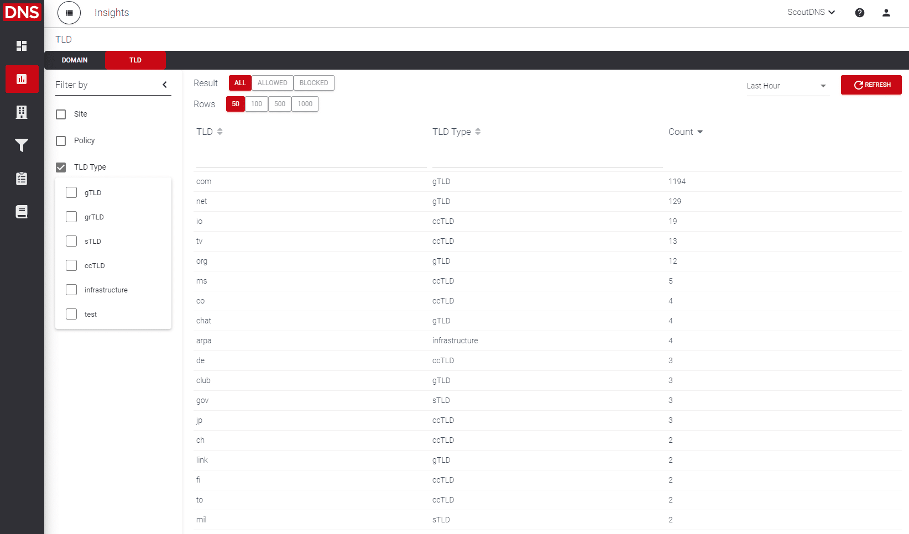909x534 pixels.
Task: Set rows to 500
Action: (x=280, y=104)
